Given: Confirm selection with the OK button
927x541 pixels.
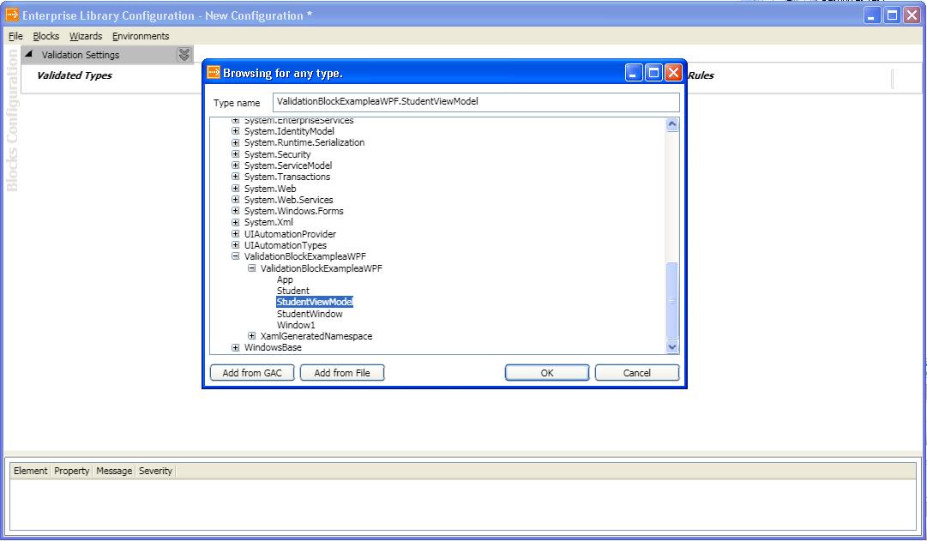Looking at the screenshot, I should tap(546, 372).
